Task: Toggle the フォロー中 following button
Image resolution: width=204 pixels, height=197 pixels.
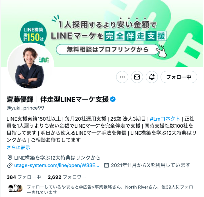Action: pyautogui.click(x=179, y=77)
